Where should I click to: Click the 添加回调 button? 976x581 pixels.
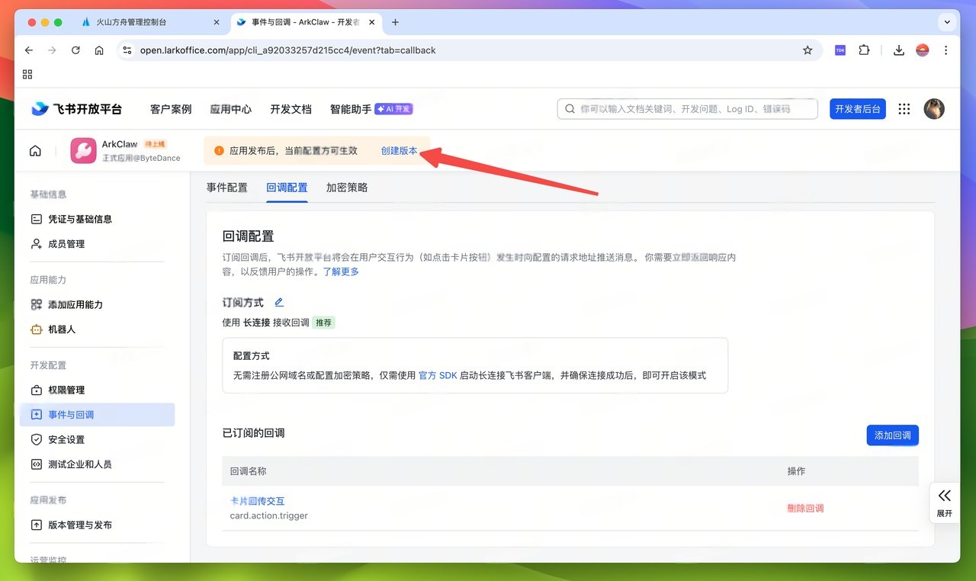coord(892,435)
